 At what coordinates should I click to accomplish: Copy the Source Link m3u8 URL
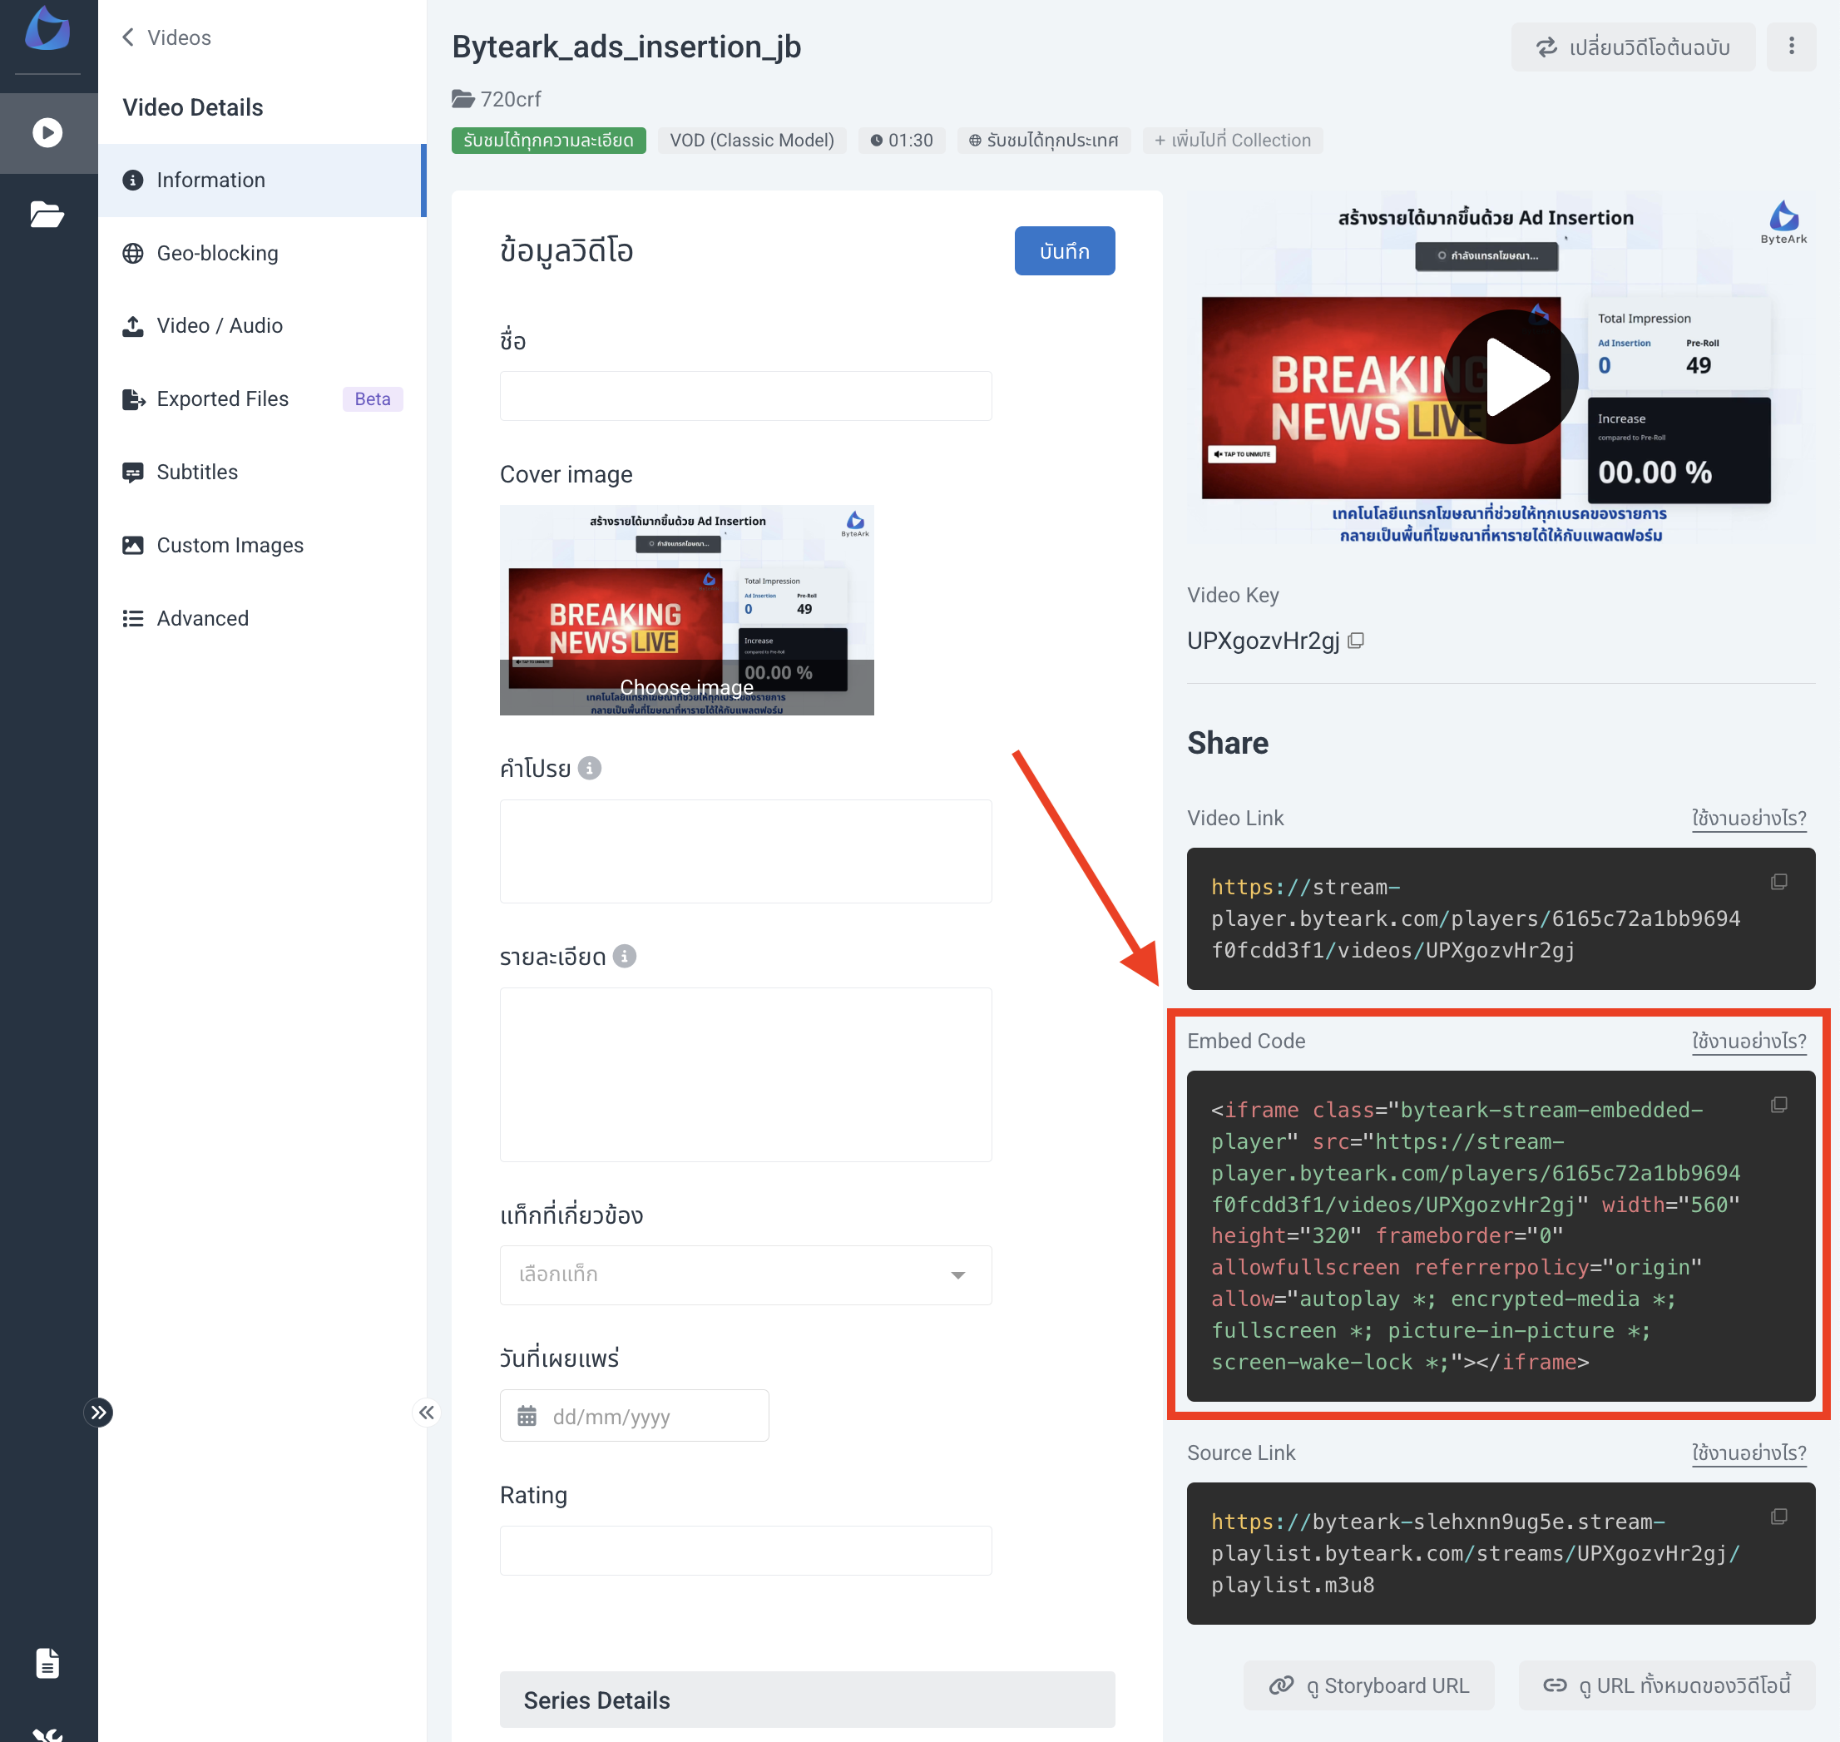click(x=1779, y=1517)
